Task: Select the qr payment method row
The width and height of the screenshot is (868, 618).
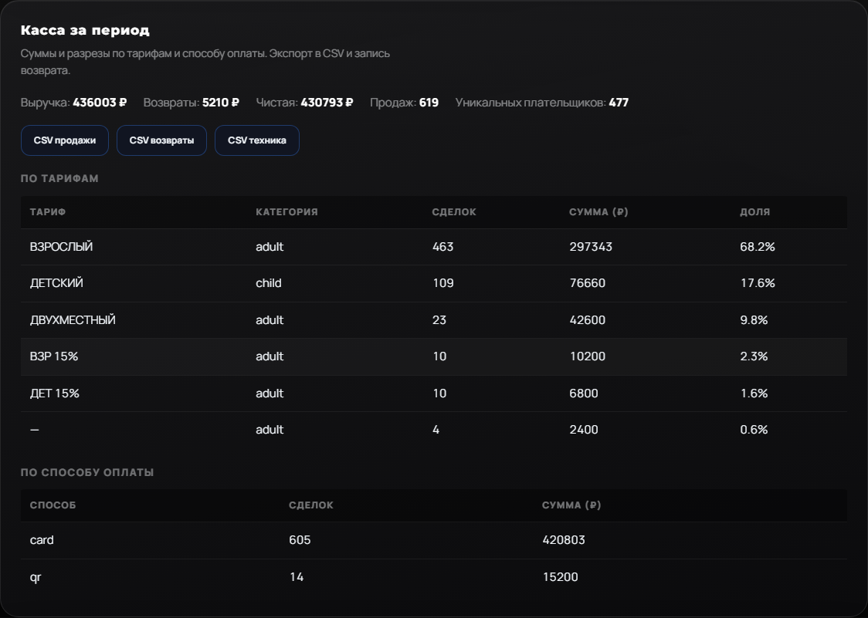Action: click(x=433, y=577)
